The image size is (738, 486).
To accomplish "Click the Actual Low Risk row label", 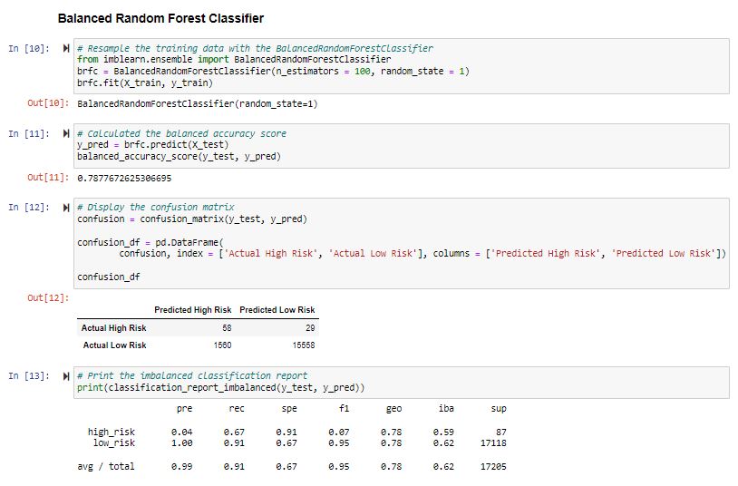I will [x=114, y=345].
